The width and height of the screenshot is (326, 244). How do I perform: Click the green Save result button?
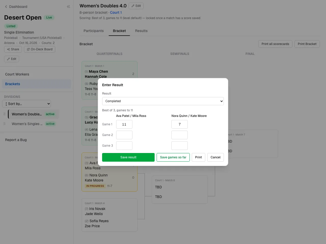click(x=128, y=157)
